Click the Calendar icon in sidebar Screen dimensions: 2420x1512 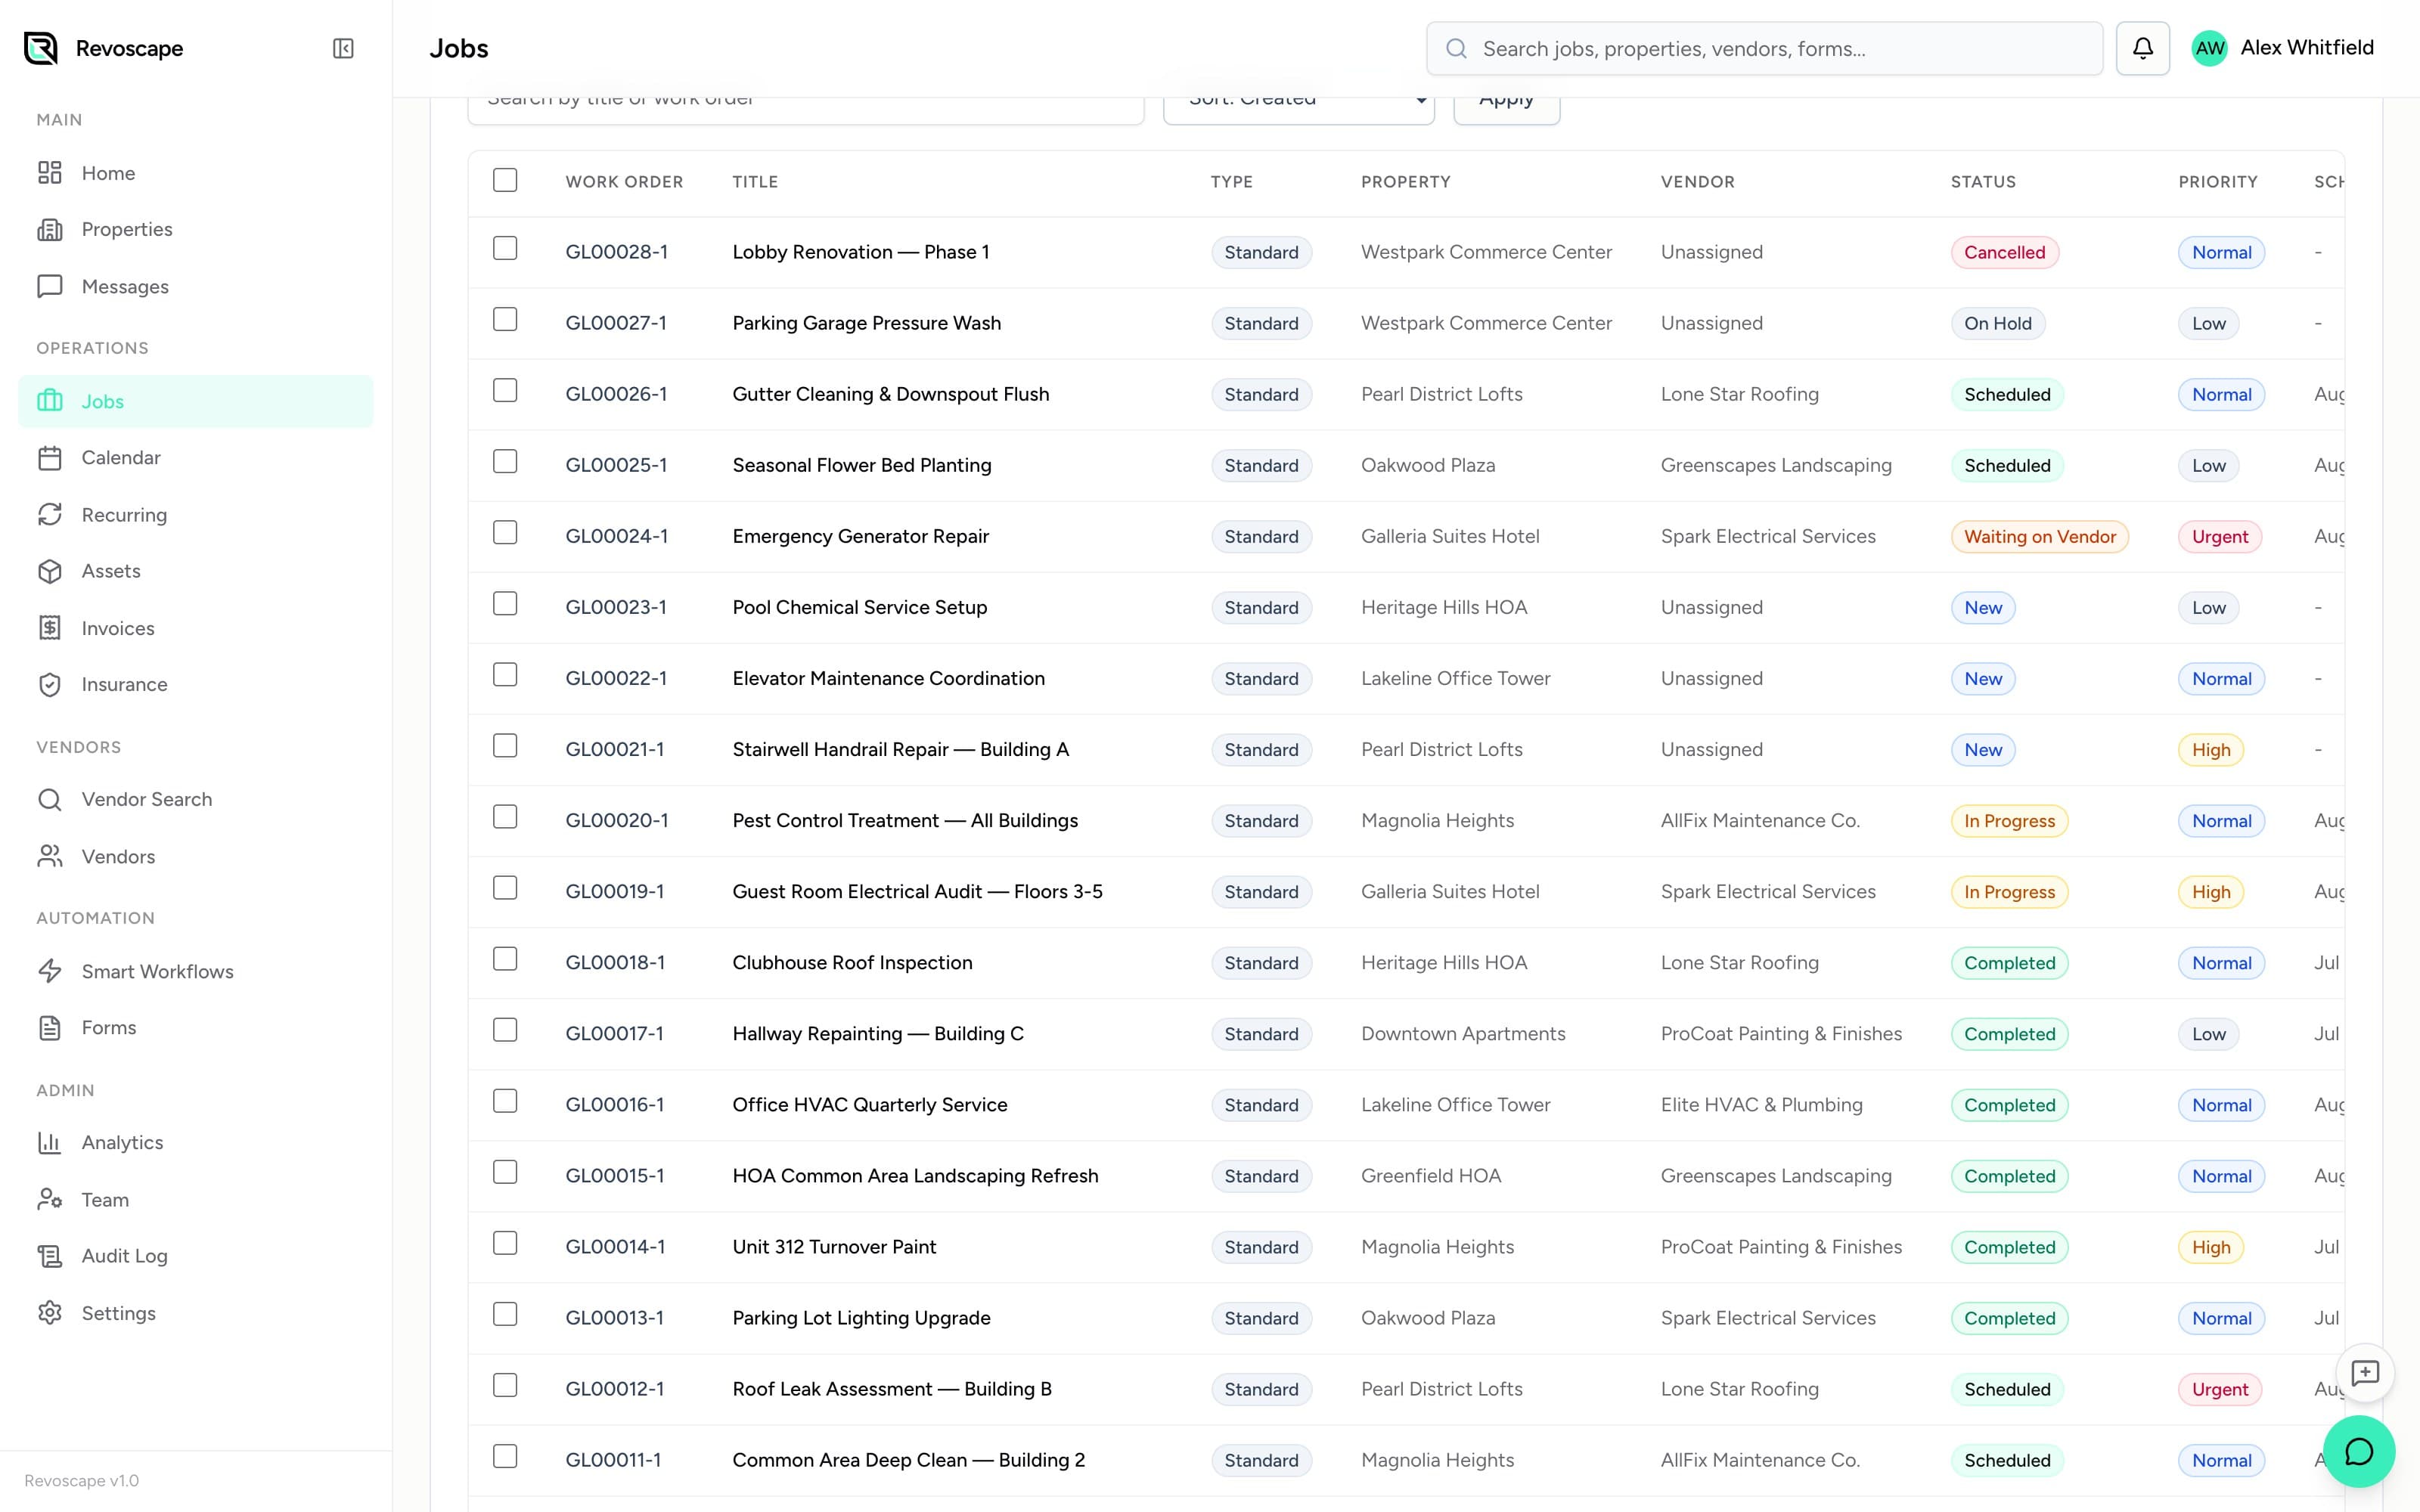[50, 458]
